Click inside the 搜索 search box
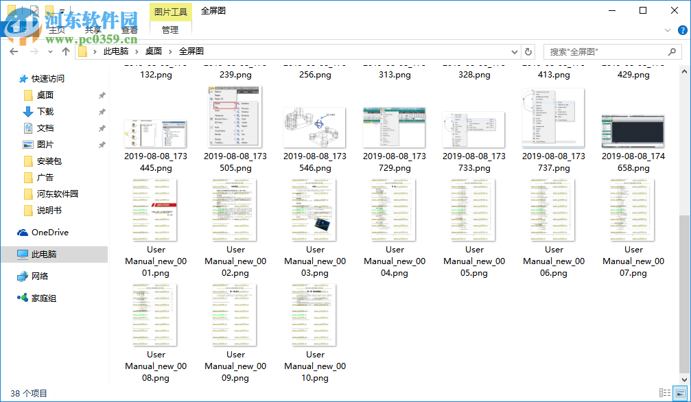 (607, 51)
